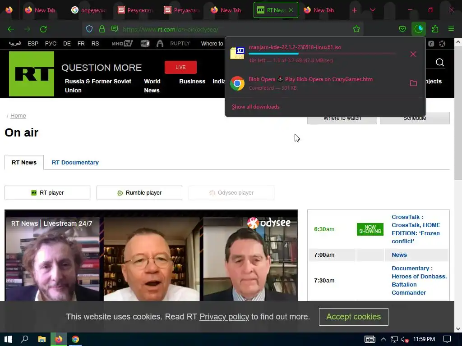
Task: Open Windows taskbar search
Action: tap(24, 339)
